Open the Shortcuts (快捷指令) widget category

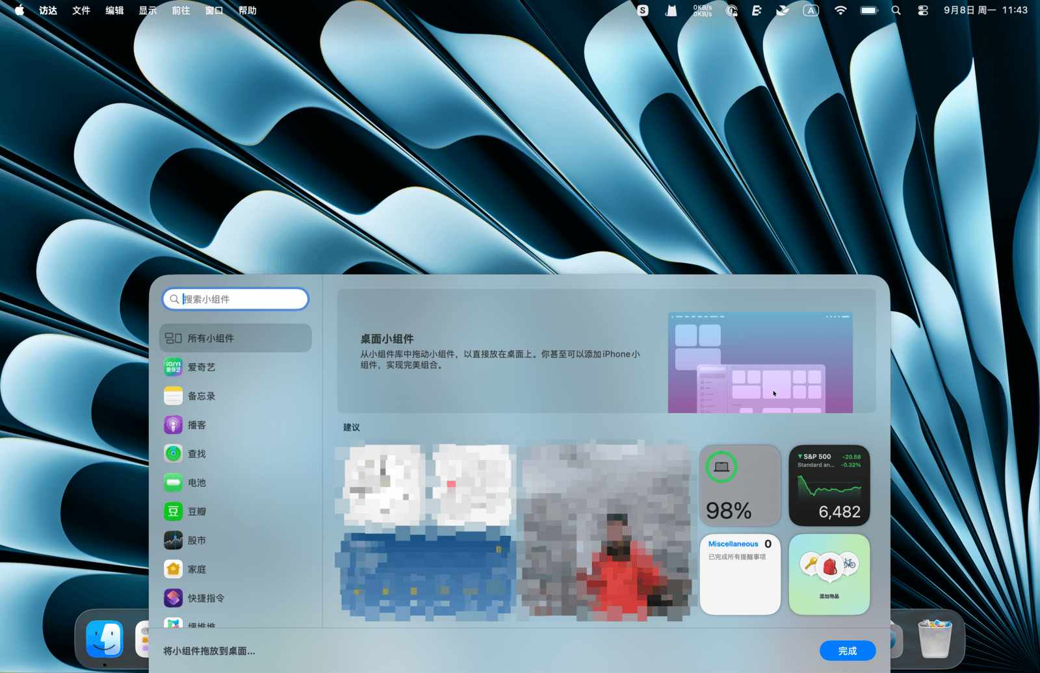[205, 598]
